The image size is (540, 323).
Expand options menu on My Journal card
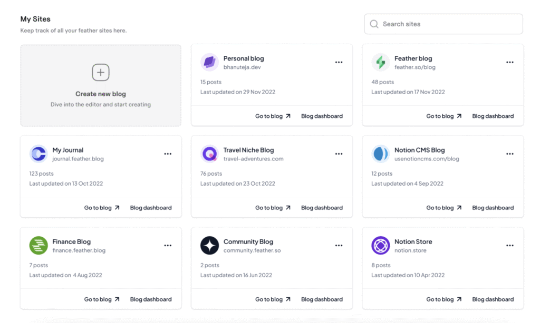click(x=168, y=154)
